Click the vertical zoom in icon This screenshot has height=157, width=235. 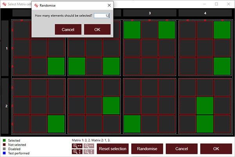76,152
